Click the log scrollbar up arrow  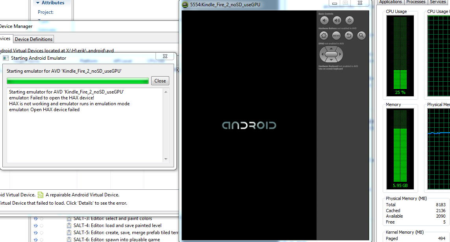pyautogui.click(x=166, y=92)
